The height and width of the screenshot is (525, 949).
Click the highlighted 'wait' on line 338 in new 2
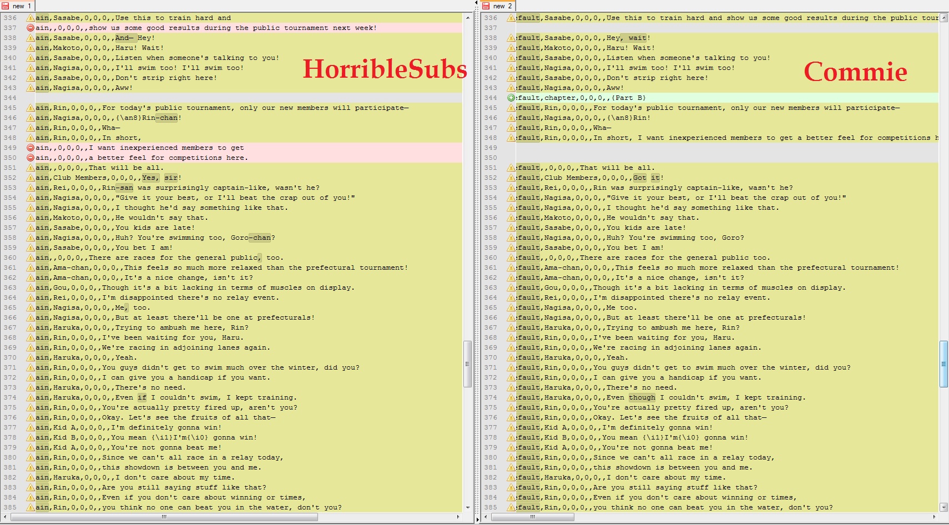(x=638, y=38)
